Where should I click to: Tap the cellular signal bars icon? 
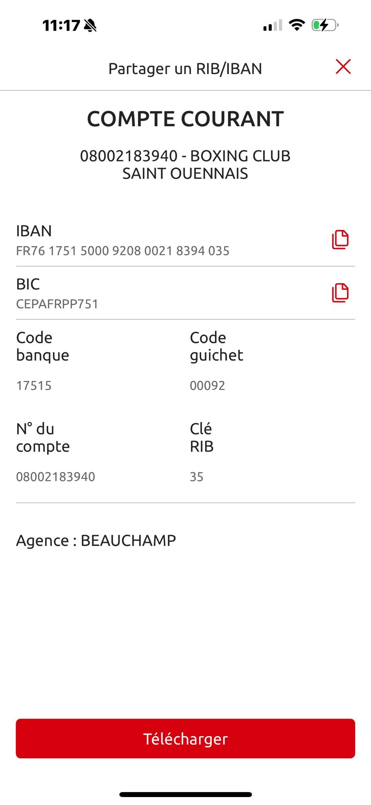click(x=273, y=26)
